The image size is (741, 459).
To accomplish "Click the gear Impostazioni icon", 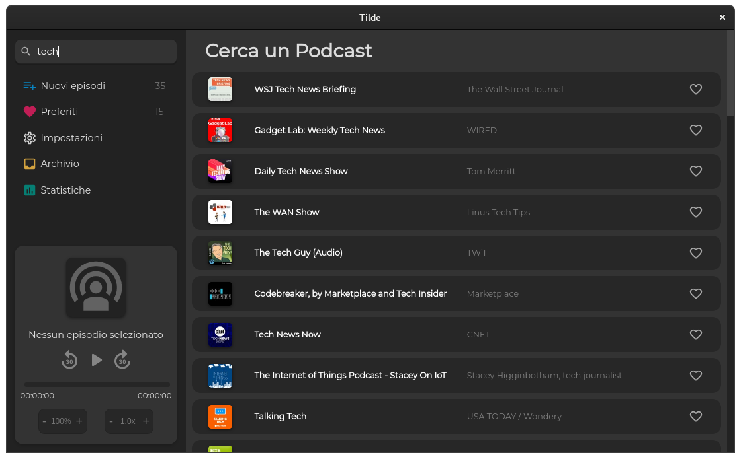I will pyautogui.click(x=29, y=138).
